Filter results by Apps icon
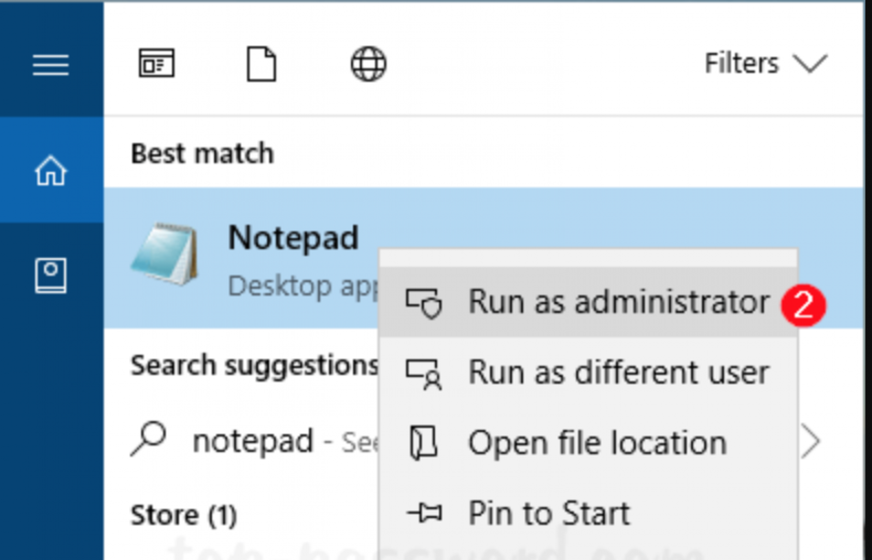Image resolution: width=872 pixels, height=560 pixels. [156, 63]
